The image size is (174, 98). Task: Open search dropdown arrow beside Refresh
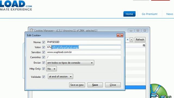click(x=131, y=40)
